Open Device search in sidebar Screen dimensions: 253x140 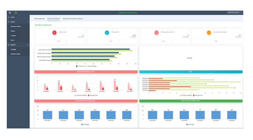(13, 31)
